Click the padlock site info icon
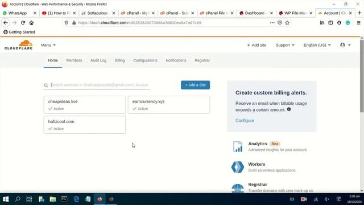This screenshot has width=364, height=205. coord(74,23)
